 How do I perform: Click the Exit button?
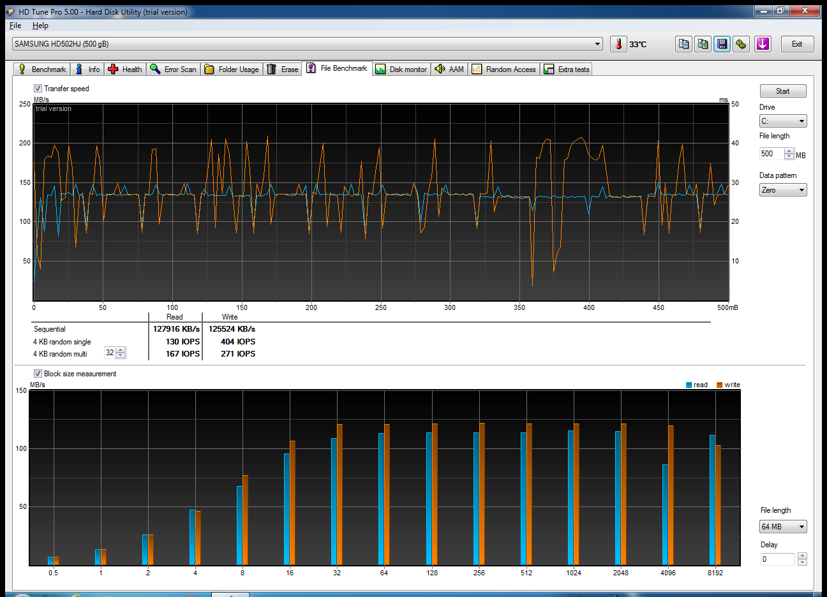(x=797, y=44)
